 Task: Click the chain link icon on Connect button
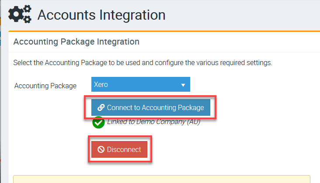point(101,107)
